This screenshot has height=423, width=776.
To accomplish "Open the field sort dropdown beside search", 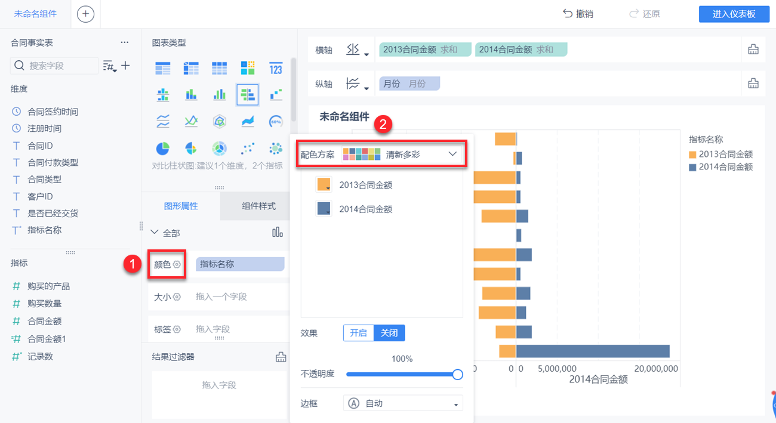I will (110, 66).
